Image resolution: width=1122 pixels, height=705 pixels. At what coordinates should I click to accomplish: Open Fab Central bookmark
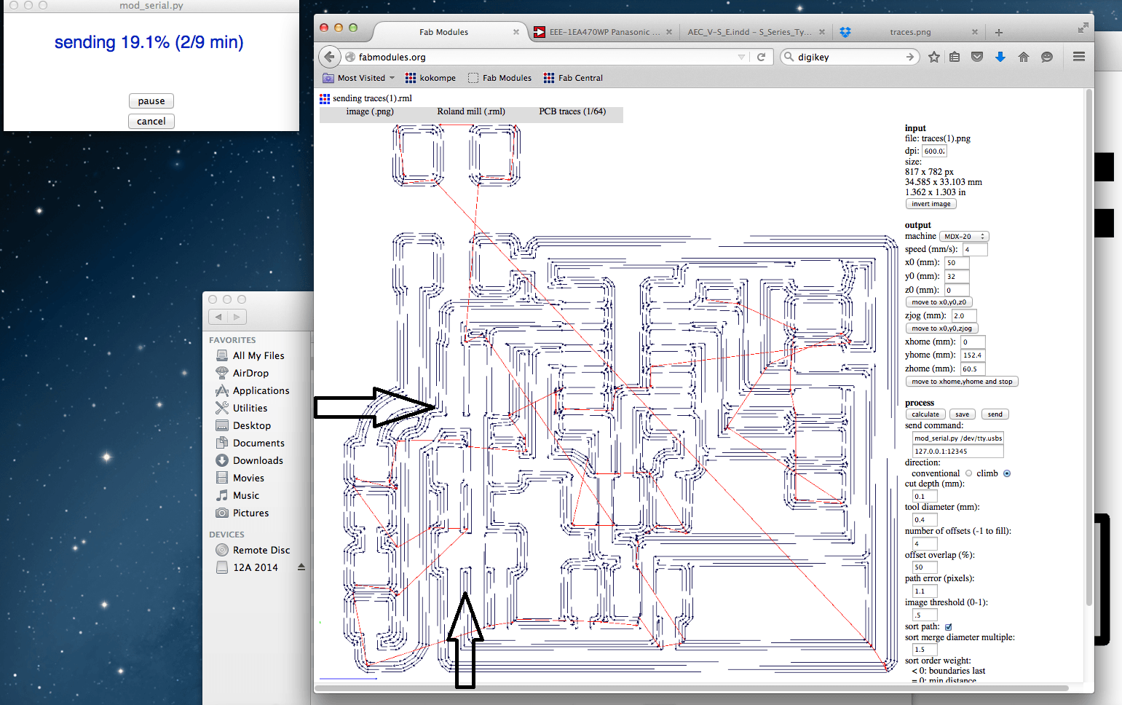coord(573,78)
